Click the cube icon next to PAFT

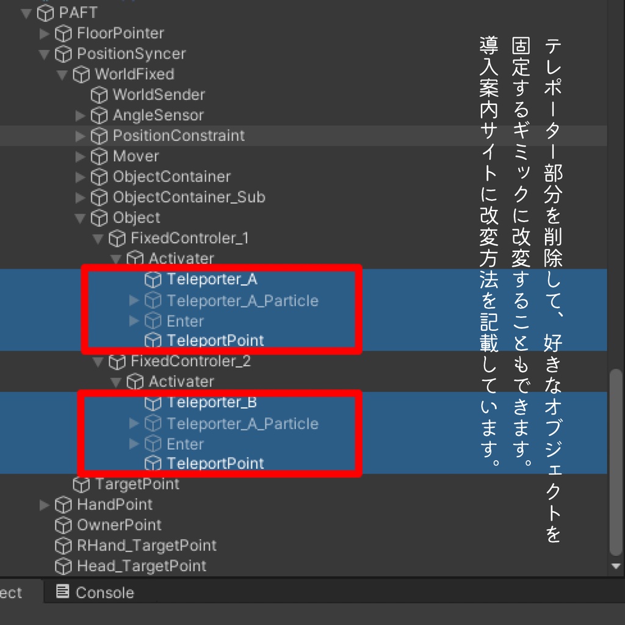(45, 12)
